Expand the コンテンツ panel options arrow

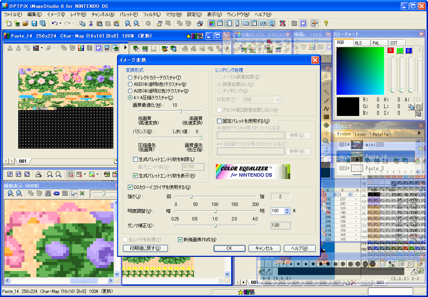click(x=420, y=133)
